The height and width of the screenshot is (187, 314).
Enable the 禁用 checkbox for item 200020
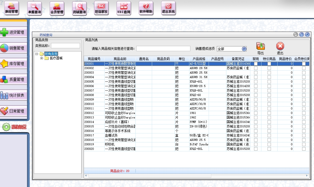[256, 149]
